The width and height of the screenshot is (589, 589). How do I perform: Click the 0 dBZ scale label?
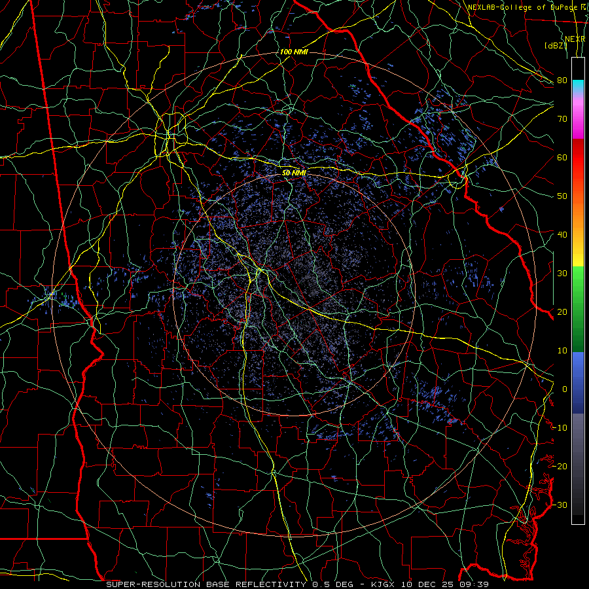564,389
